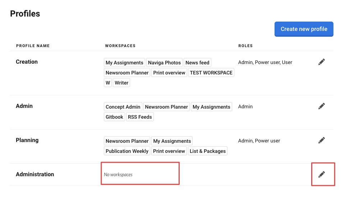Click the Publication Weekly workspace tag
This screenshot has width=350, height=205.
tap(127, 151)
